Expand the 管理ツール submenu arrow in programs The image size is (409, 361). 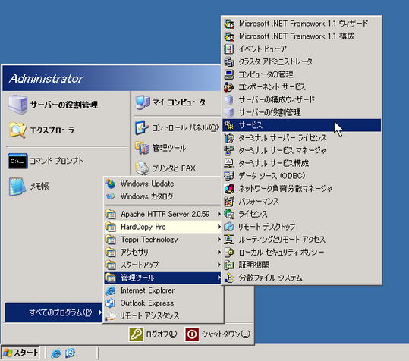(x=219, y=278)
